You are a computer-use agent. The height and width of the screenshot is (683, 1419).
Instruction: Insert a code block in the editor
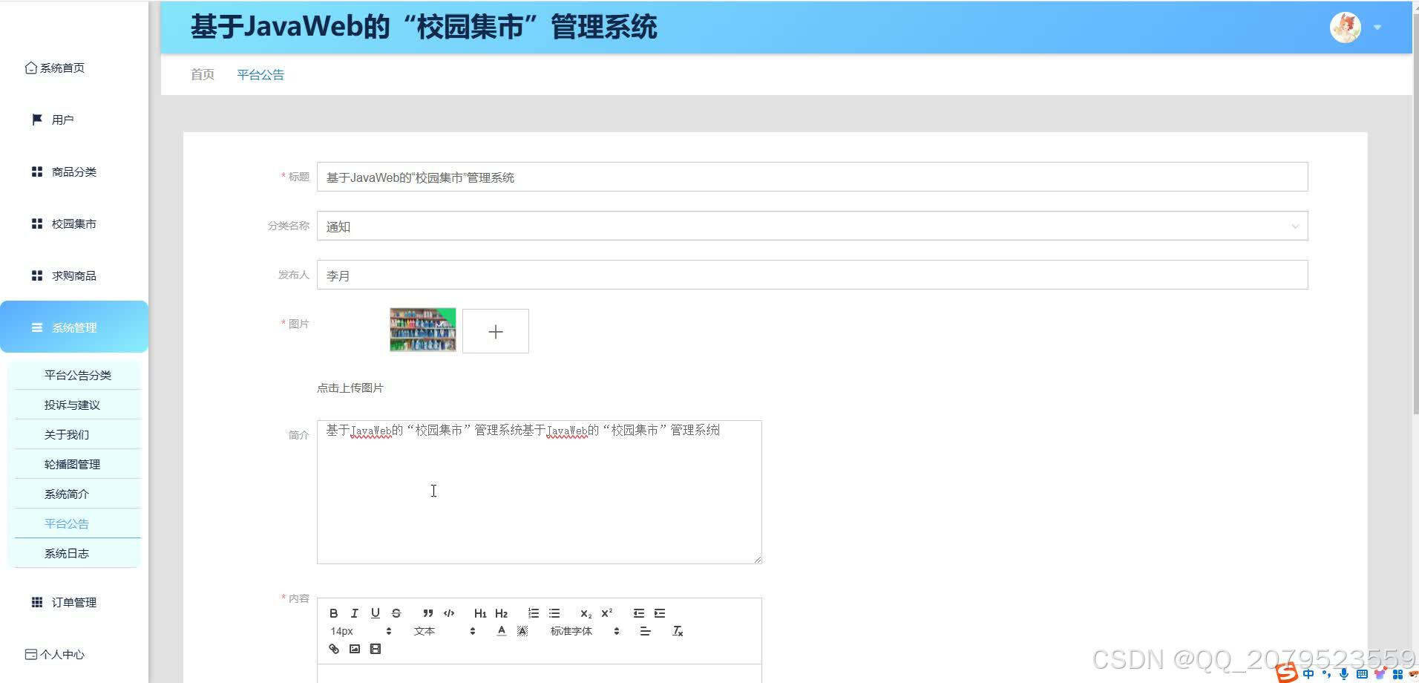point(448,612)
